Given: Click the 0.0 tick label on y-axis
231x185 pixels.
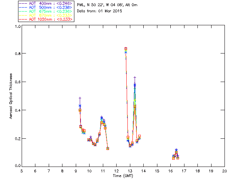Looking at the screenshot, I should pos(17,167).
